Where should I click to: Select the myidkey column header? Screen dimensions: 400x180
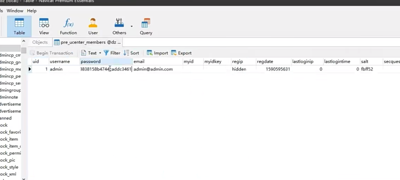(217, 62)
